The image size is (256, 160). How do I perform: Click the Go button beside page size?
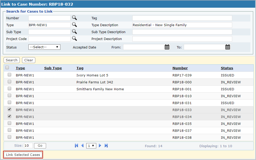click(40, 145)
